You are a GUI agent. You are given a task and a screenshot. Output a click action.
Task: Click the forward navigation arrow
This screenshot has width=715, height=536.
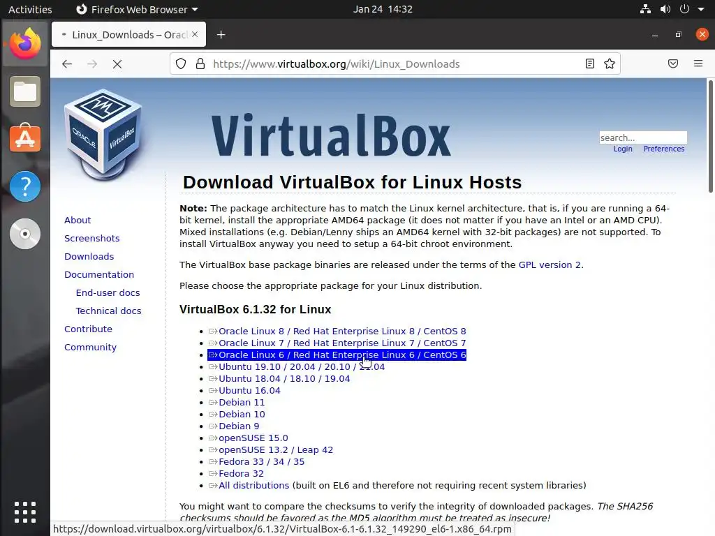tap(92, 64)
